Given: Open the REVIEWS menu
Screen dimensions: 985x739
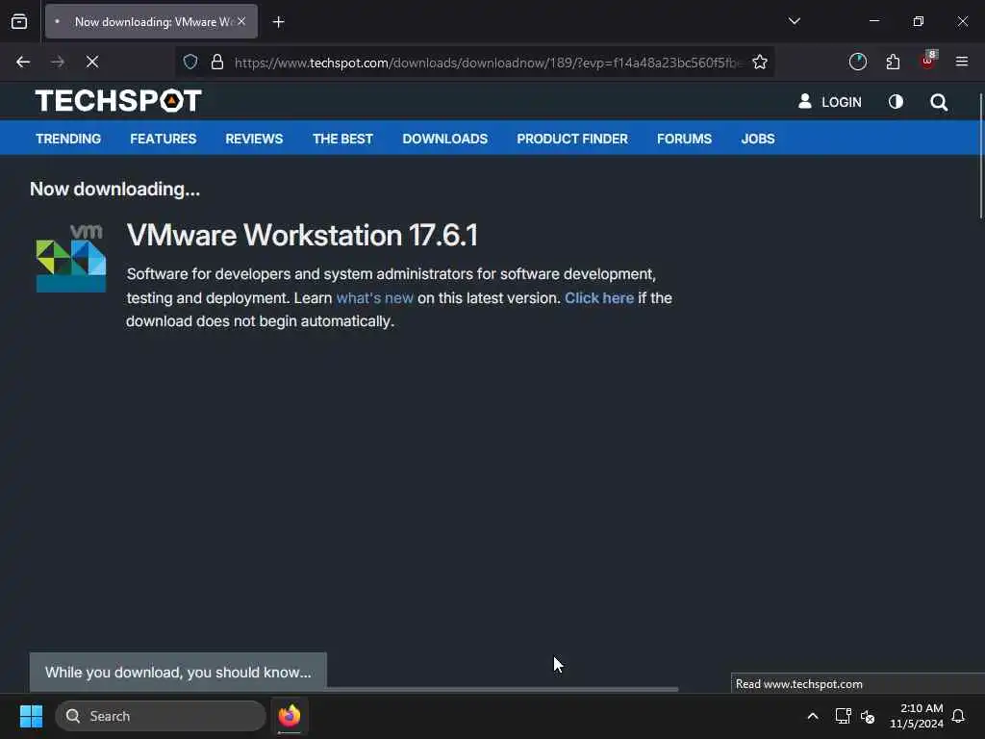Looking at the screenshot, I should [254, 139].
